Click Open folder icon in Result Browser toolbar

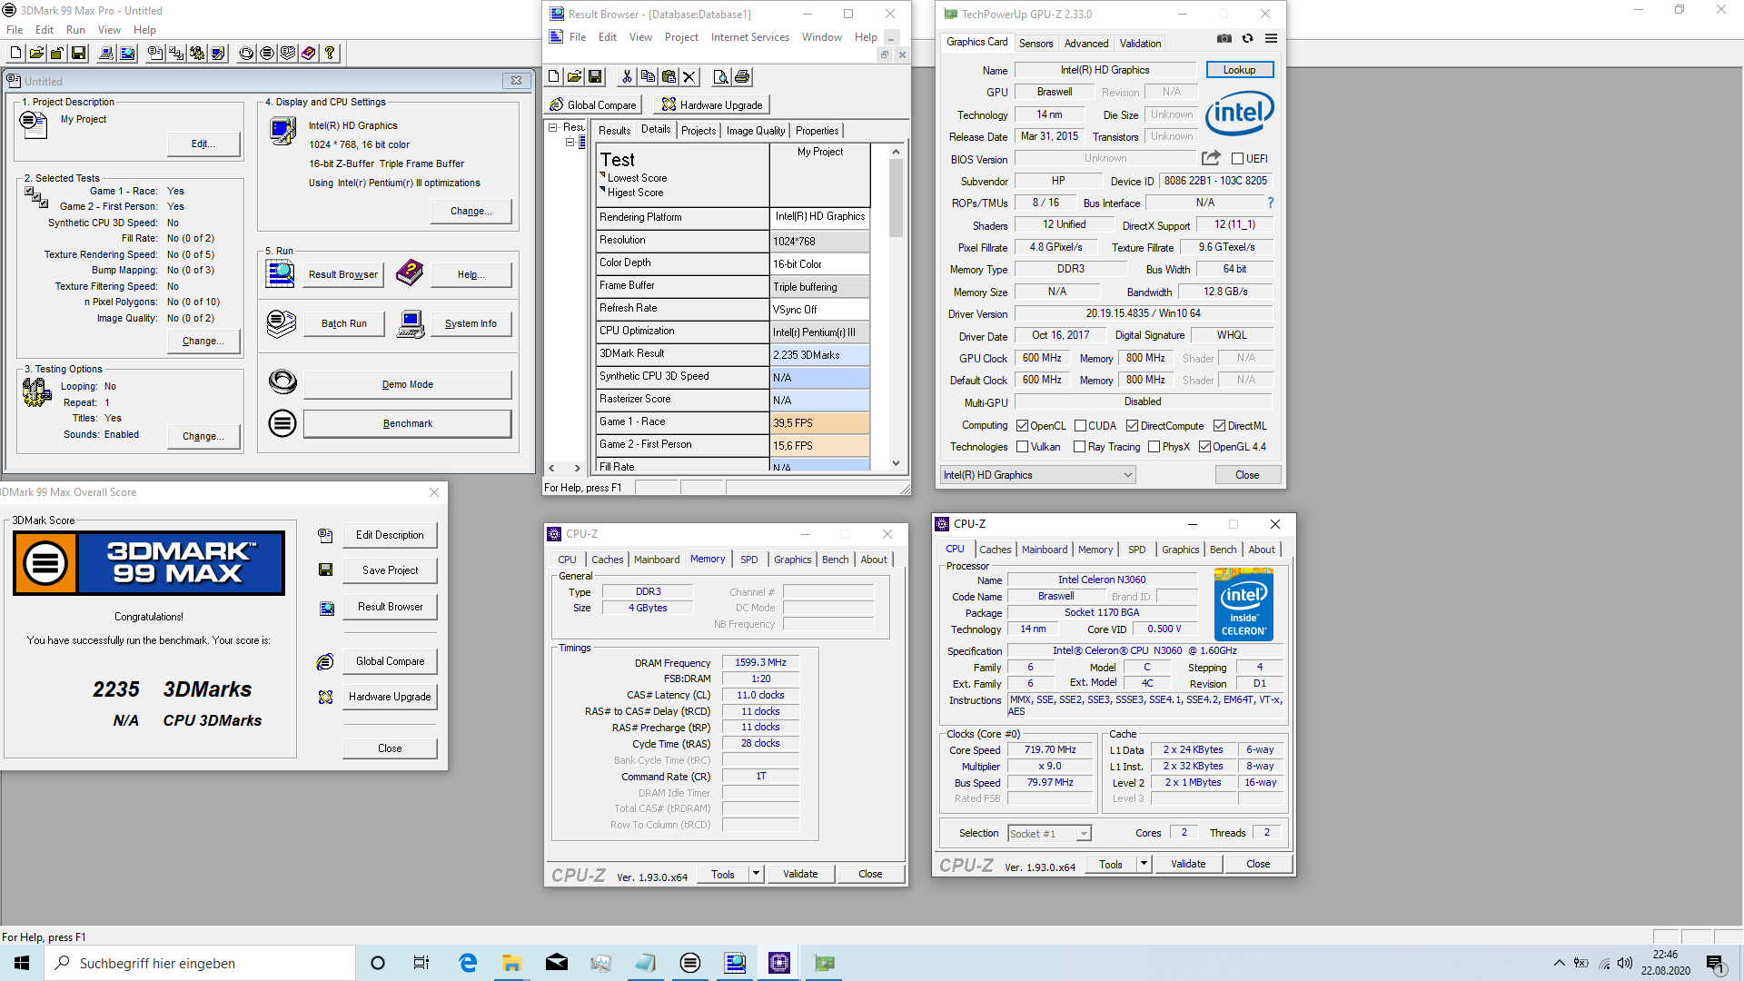point(574,77)
